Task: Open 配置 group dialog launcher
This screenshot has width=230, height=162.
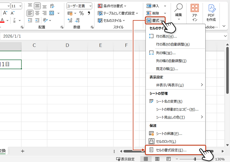Action: point(62,27)
